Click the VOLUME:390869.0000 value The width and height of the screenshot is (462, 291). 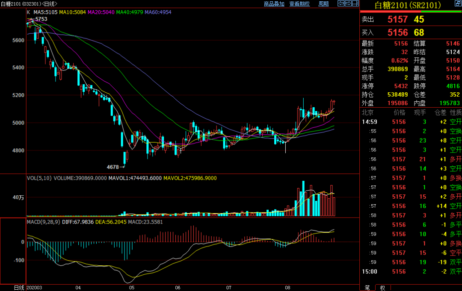(x=80, y=178)
